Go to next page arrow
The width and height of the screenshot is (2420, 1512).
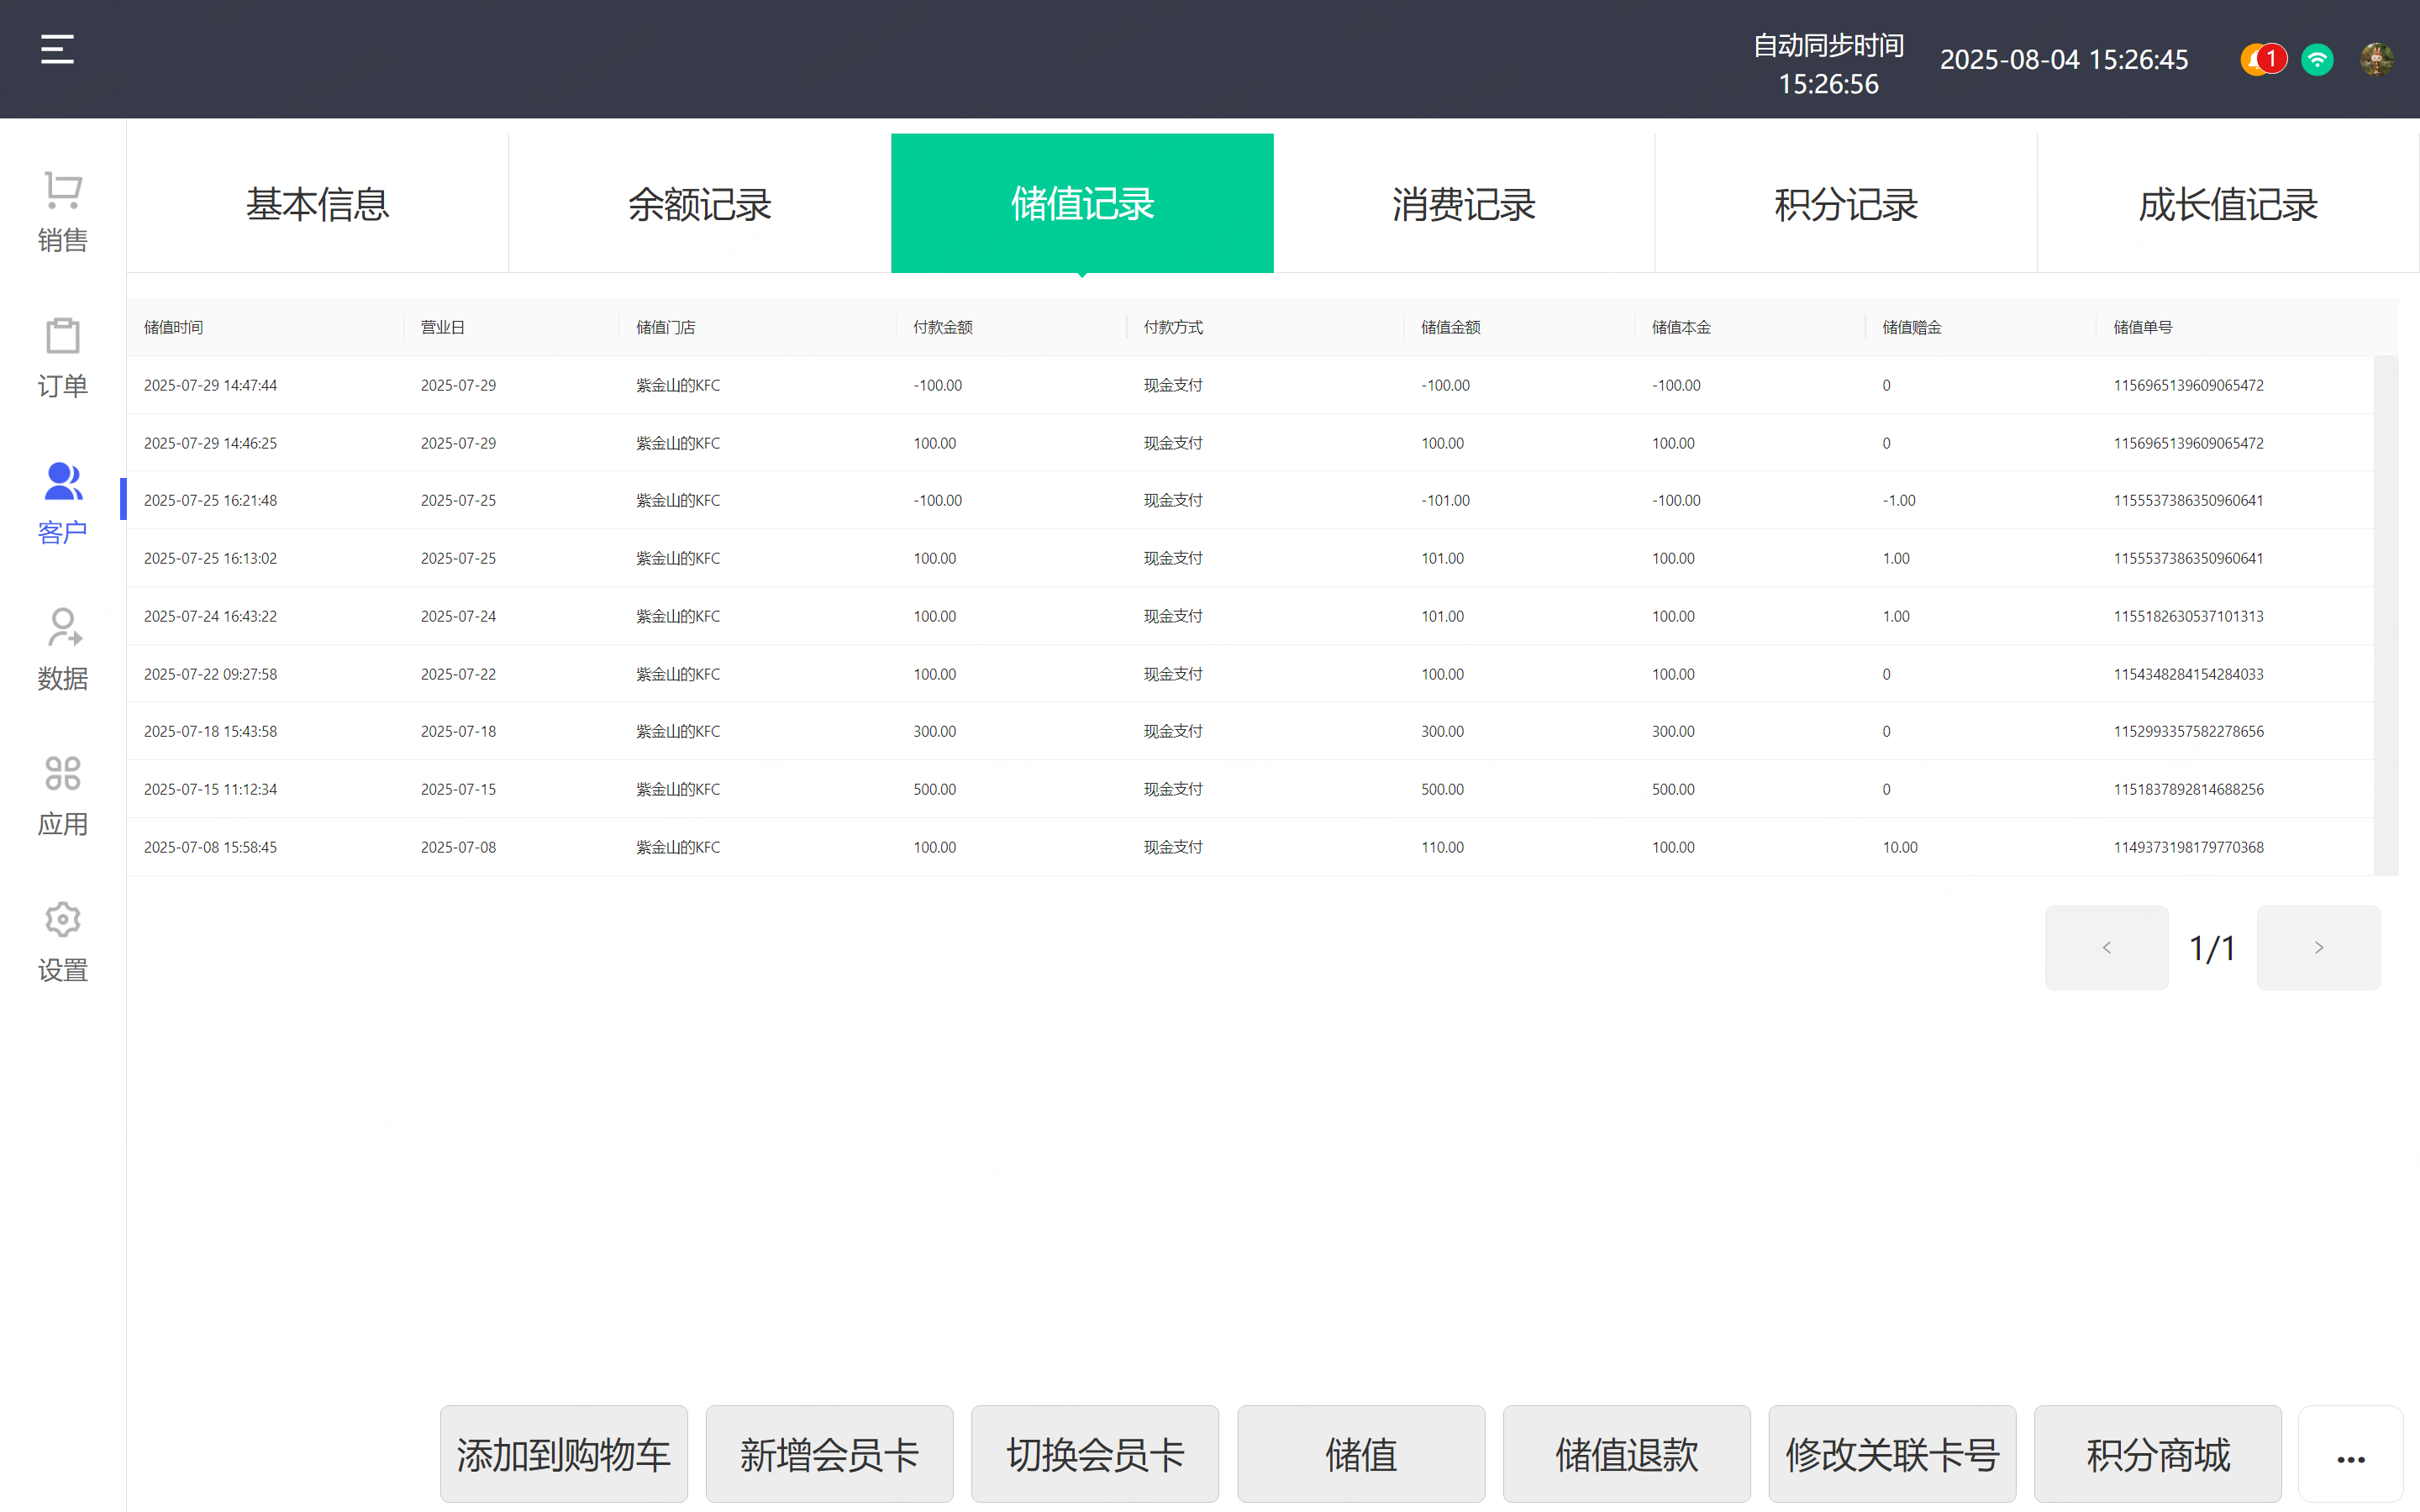pos(2318,947)
